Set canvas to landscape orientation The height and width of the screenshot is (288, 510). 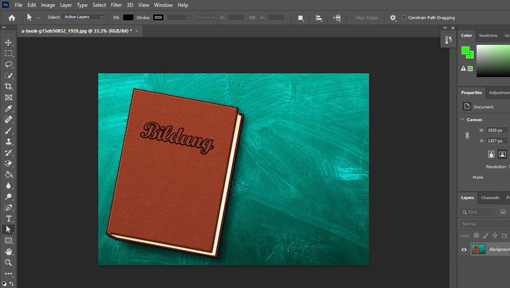click(502, 155)
